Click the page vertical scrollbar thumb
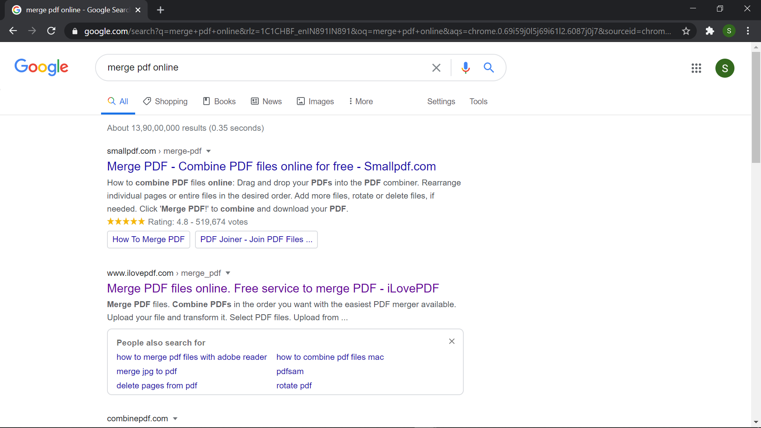This screenshot has height=428, width=761. [x=756, y=107]
